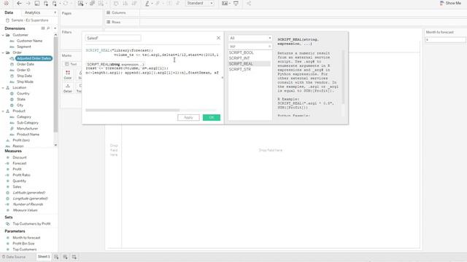Click the Redo forward arrow

tap(28, 3)
